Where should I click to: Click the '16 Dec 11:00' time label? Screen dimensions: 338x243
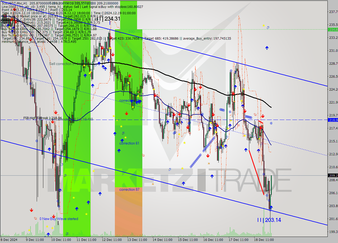213,240
